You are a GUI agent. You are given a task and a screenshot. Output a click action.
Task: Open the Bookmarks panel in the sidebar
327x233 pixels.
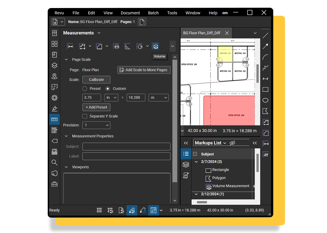(x=54, y=54)
